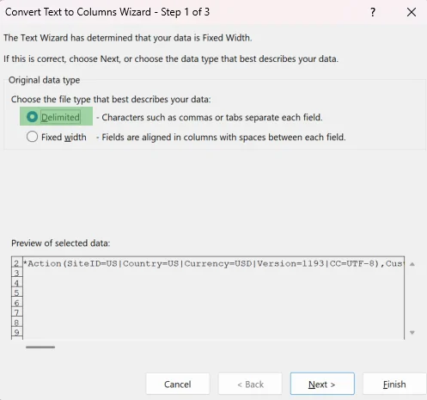This screenshot has width=427, height=400.
Task: Click the preview scroll up arrow
Action: pyautogui.click(x=412, y=264)
